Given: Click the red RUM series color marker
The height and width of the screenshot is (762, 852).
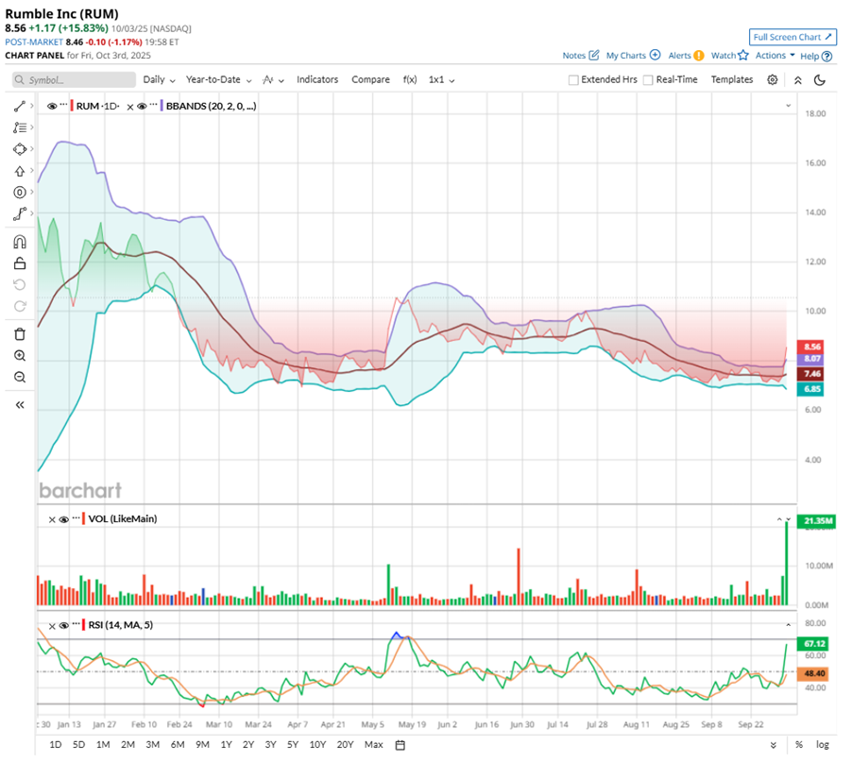Looking at the screenshot, I should click(72, 106).
